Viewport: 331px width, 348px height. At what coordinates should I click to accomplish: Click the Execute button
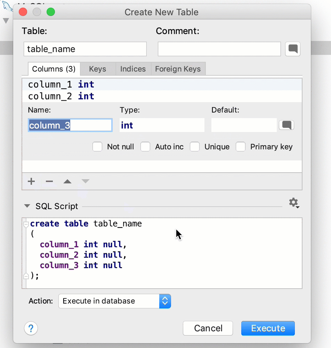[268, 328]
